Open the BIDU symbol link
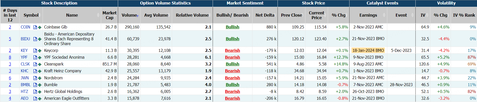The width and height of the screenshot is (477, 102). click(25, 39)
